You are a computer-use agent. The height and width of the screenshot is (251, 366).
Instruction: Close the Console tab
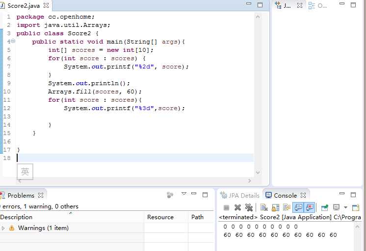(x=303, y=195)
